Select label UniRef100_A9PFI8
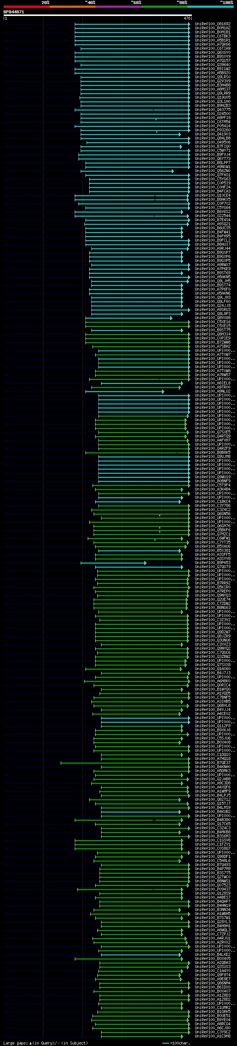 pyautogui.click(x=213, y=118)
